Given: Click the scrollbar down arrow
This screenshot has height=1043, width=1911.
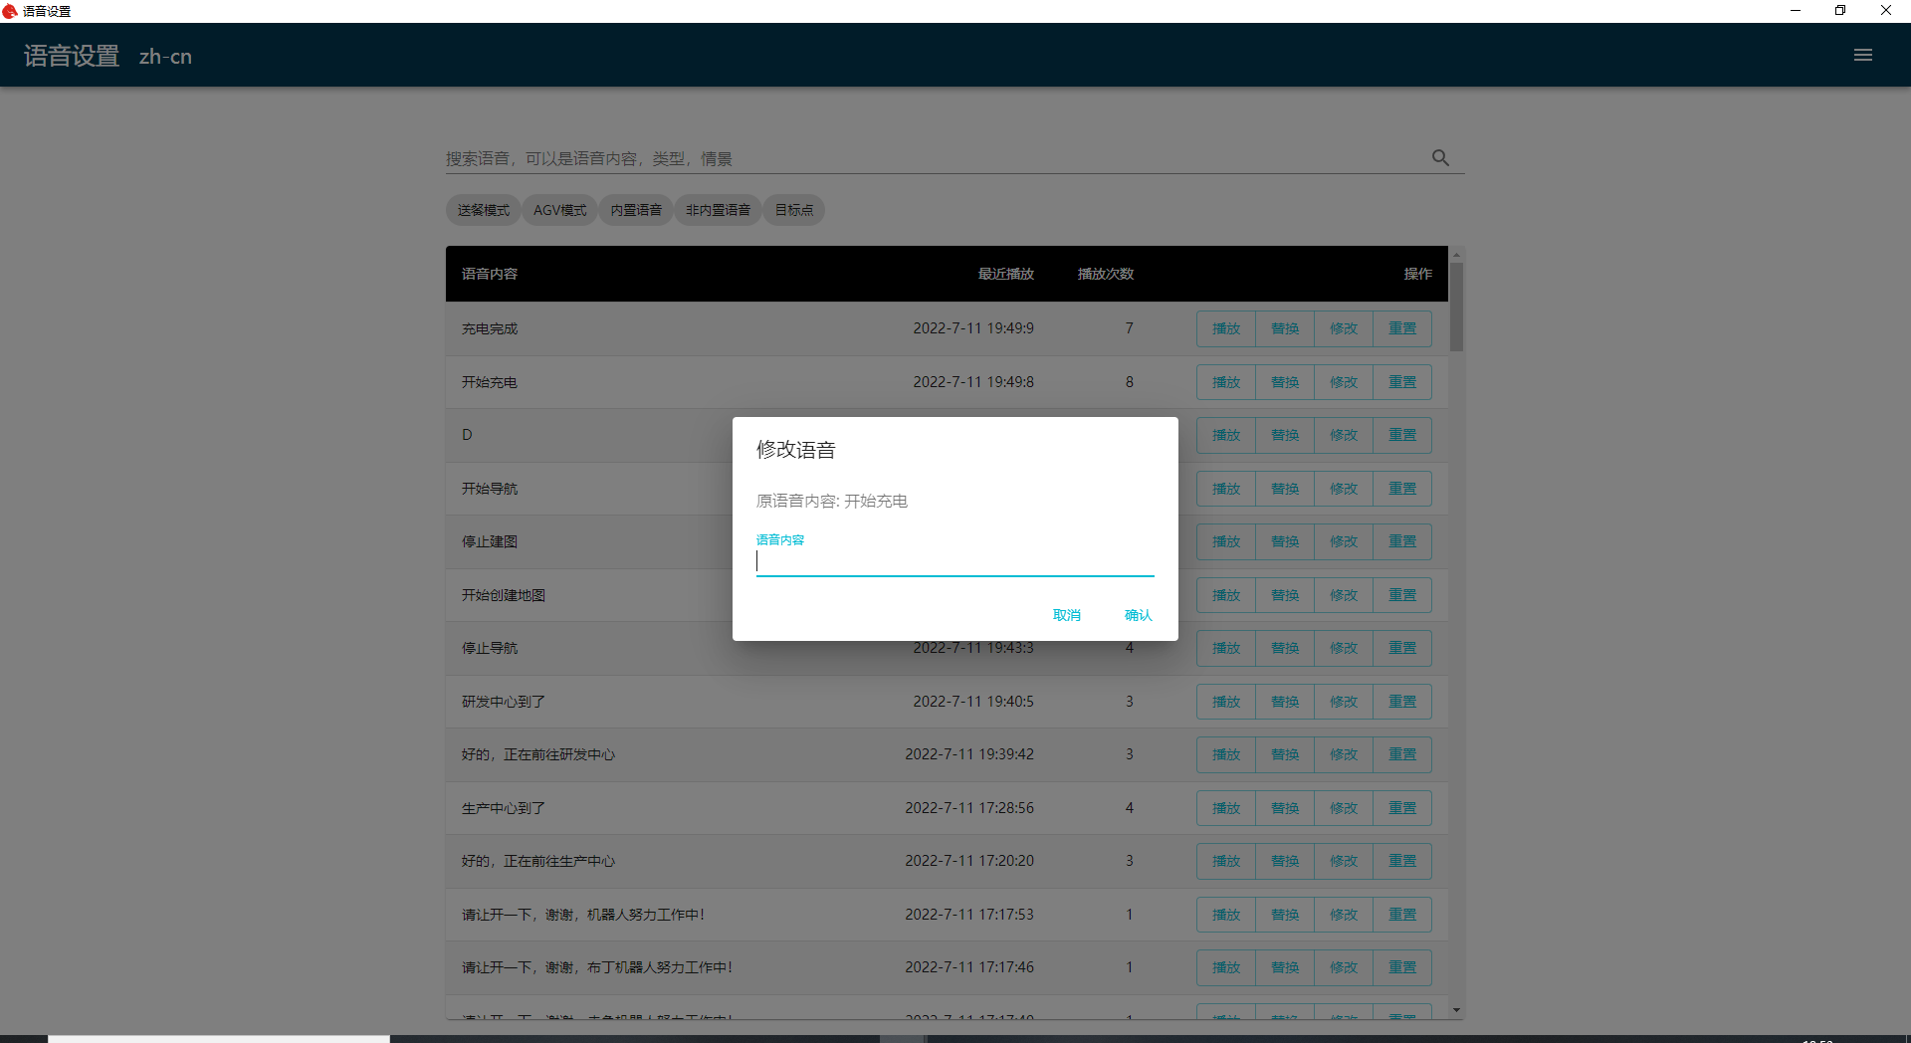Looking at the screenshot, I should tap(1456, 1010).
